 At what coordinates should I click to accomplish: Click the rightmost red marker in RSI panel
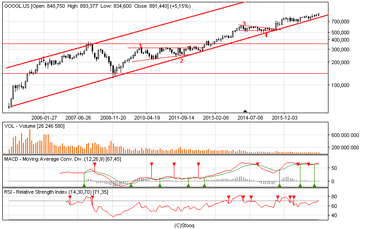pyautogui.click(x=294, y=197)
